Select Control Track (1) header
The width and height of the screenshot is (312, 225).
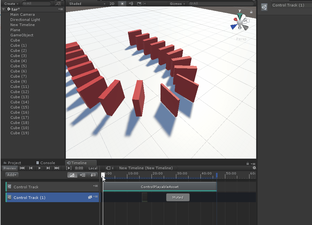(52, 197)
